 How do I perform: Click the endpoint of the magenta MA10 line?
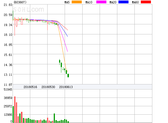[67, 51]
